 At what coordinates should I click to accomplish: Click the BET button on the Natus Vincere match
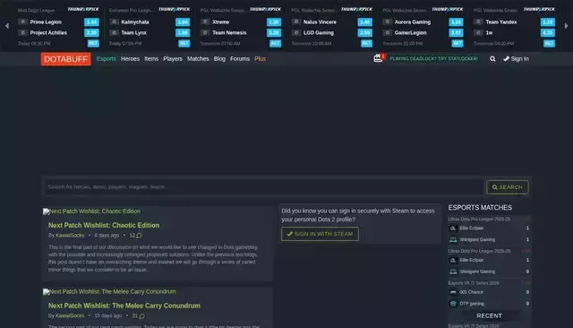point(366,43)
